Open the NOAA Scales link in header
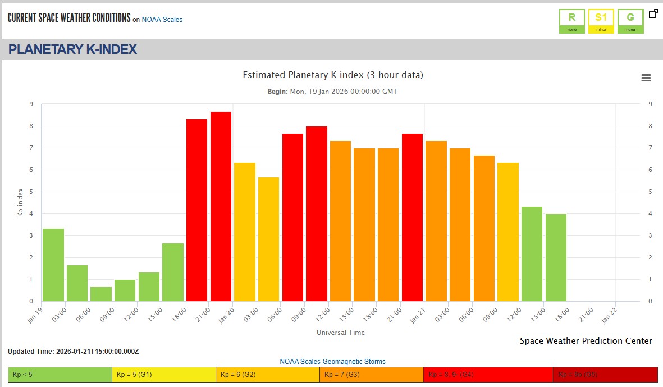The width and height of the screenshot is (663, 387). (162, 20)
